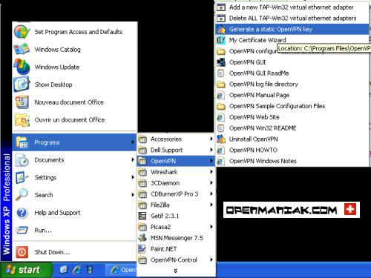Open the FileZilla program group
The image size is (371, 278).
pyautogui.click(x=176, y=205)
